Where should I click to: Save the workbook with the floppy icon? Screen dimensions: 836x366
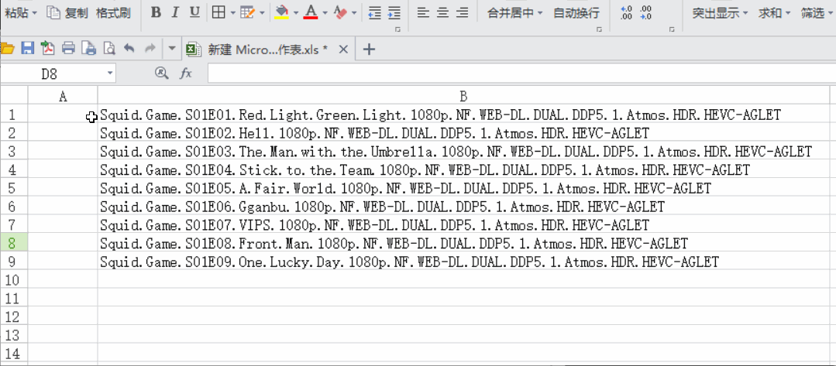point(27,49)
